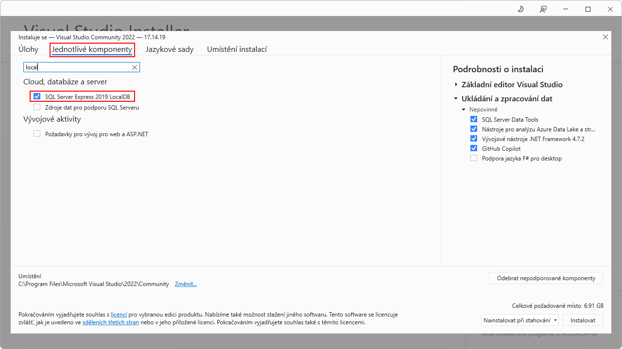
Task: Open the feedback icon in the title bar
Action: pyautogui.click(x=543, y=9)
